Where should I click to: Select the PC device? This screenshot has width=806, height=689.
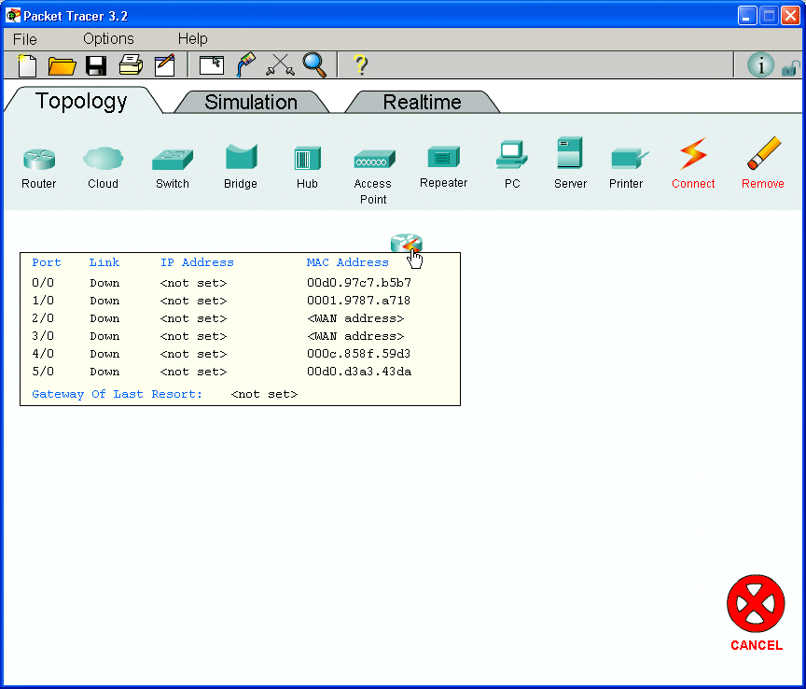512,164
